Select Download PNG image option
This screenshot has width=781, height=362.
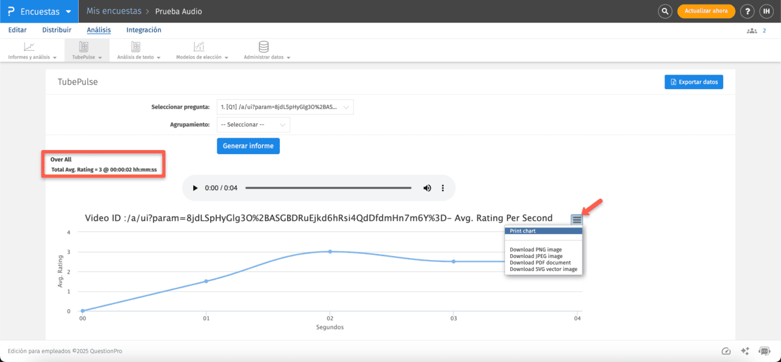pyautogui.click(x=535, y=250)
